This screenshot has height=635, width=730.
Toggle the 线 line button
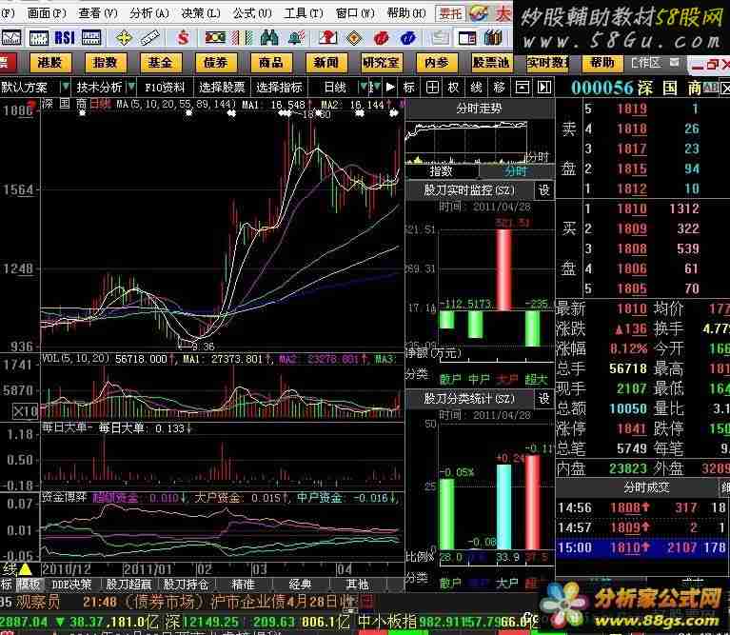click(x=476, y=87)
